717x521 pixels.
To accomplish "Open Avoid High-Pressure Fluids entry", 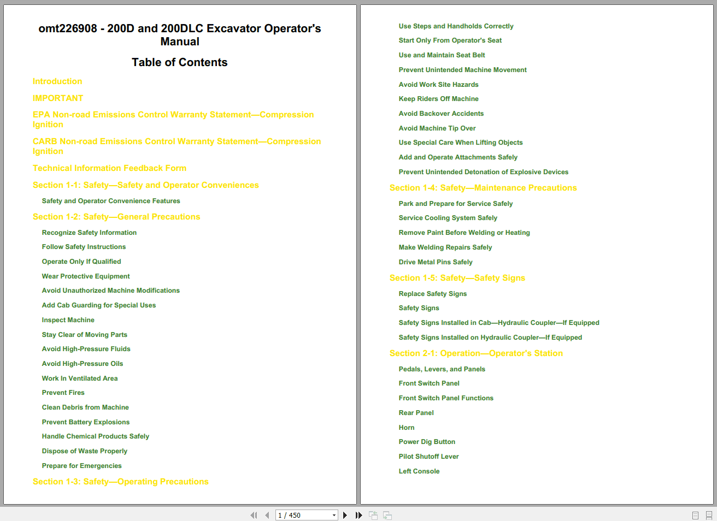I will point(86,349).
